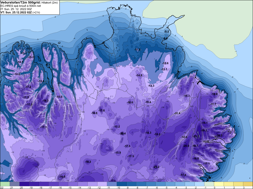Click the -18.2 temperature value
Image resolution: width=253 pixels, height=189 pixels.
88,162
